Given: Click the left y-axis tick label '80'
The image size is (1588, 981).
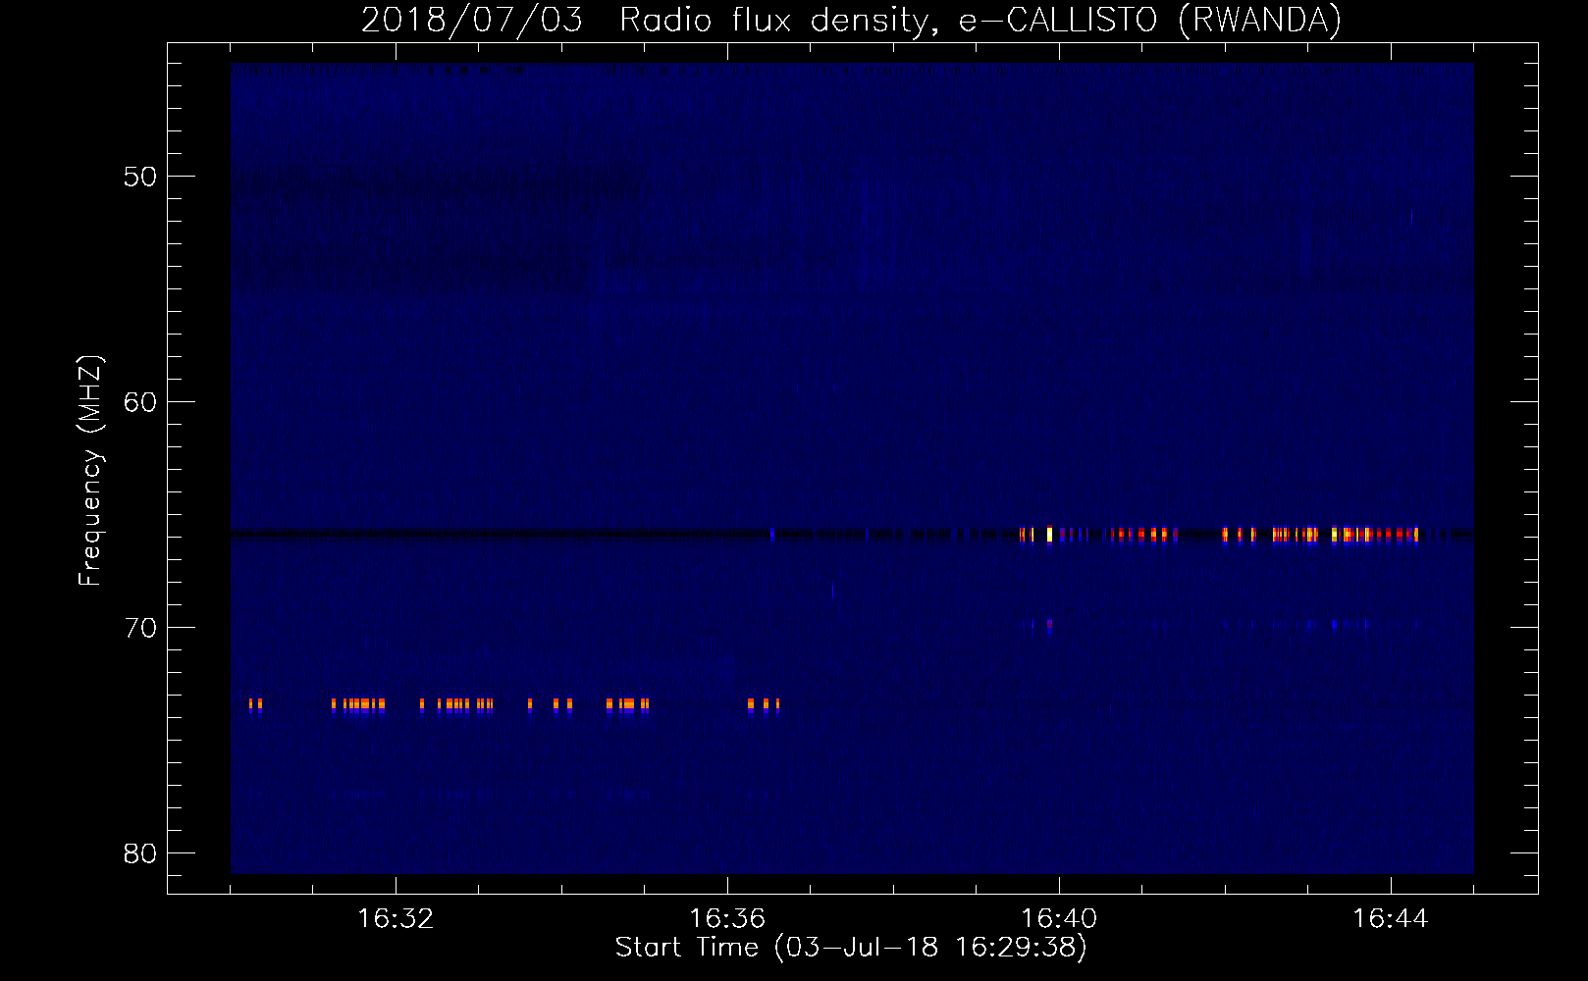Looking at the screenshot, I should click(141, 853).
